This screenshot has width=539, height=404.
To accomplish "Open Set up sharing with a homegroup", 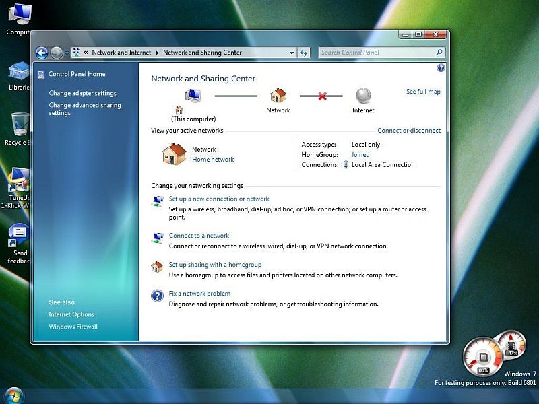I will (x=215, y=265).
